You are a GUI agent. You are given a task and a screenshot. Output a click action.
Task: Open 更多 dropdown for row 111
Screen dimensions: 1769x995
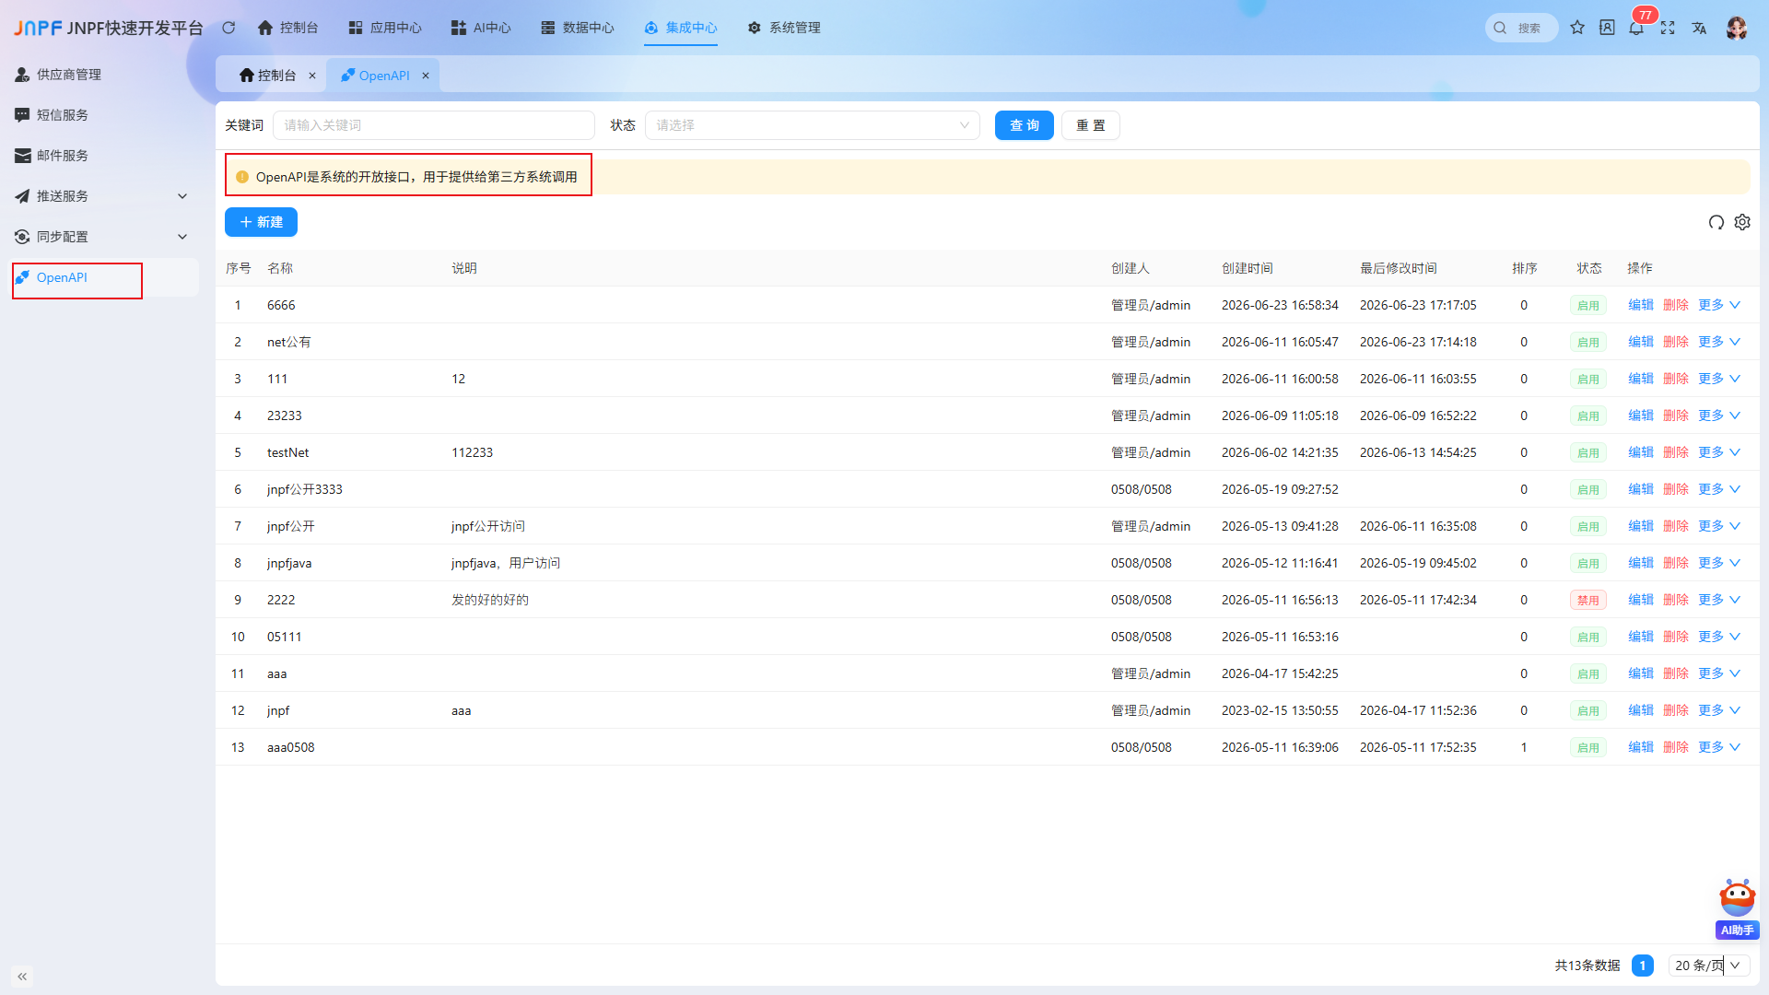pyautogui.click(x=1719, y=379)
